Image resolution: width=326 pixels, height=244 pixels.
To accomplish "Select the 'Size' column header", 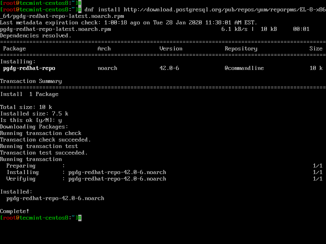I will 316,48.
